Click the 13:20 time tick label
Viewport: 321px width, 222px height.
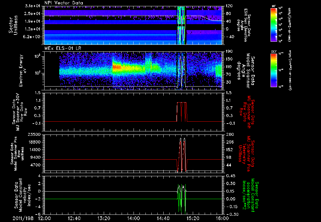pyautogui.click(x=104, y=218)
